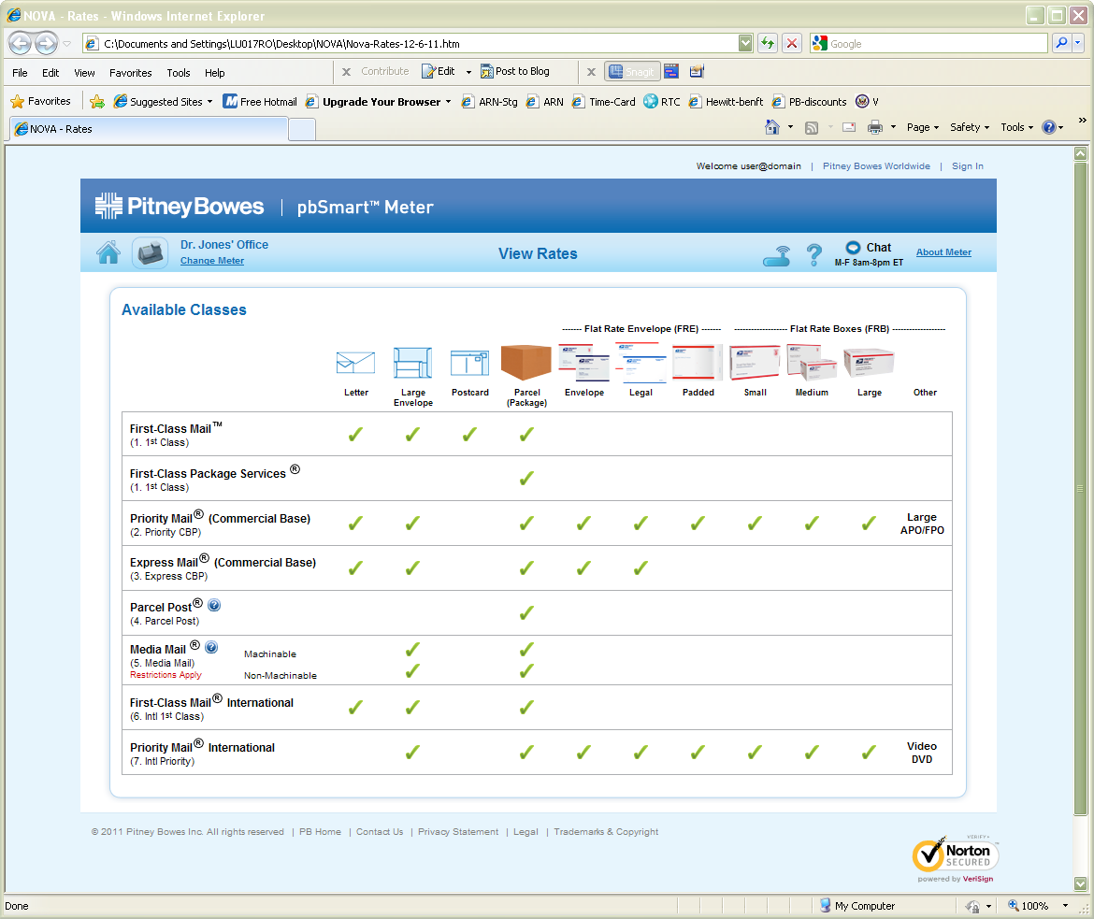The image size is (1094, 919).
Task: Click the postage meter device icon
Action: tap(150, 252)
